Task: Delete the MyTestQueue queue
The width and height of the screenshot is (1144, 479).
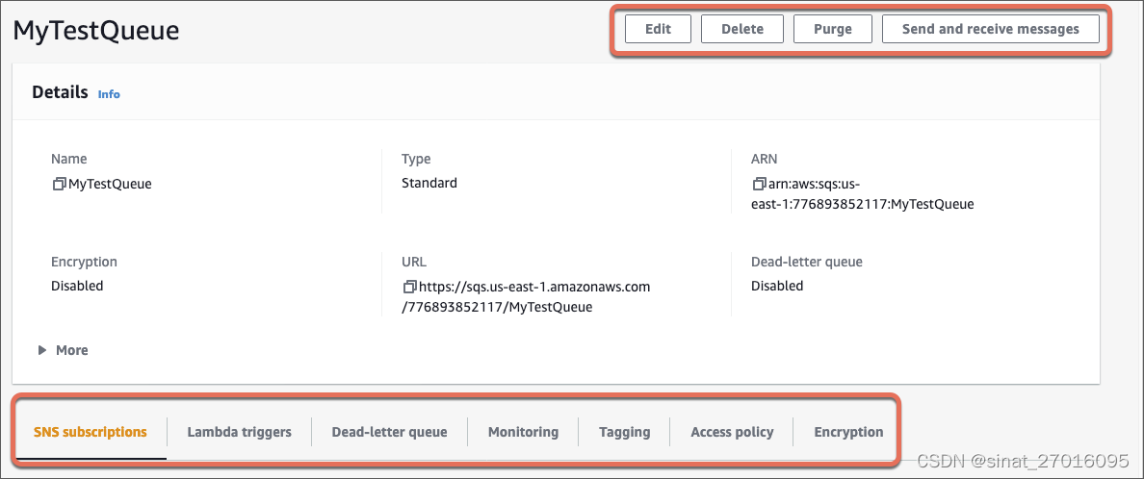Action: (x=742, y=29)
